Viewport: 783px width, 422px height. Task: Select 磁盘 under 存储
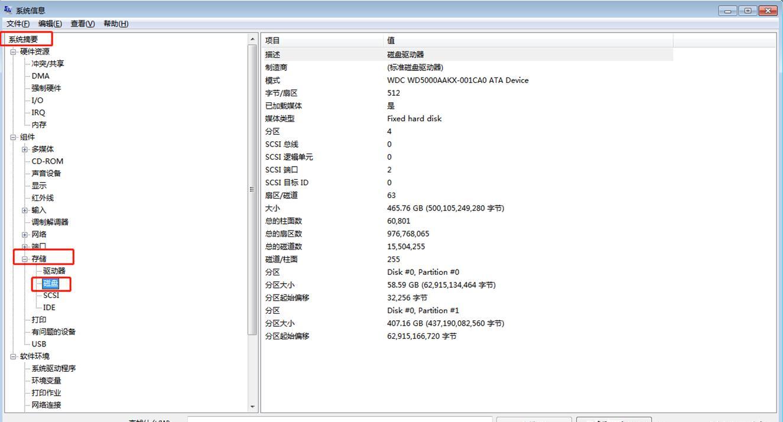(51, 283)
